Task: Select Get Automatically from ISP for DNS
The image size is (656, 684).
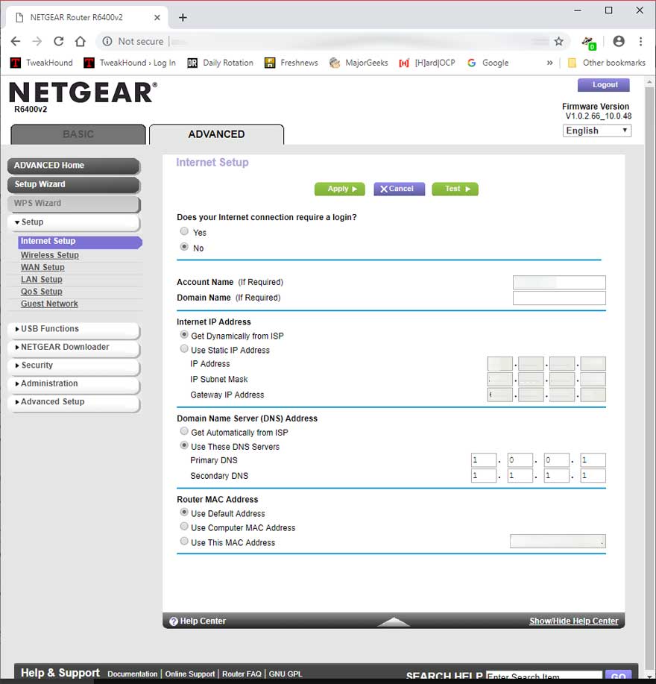Action: (184, 431)
